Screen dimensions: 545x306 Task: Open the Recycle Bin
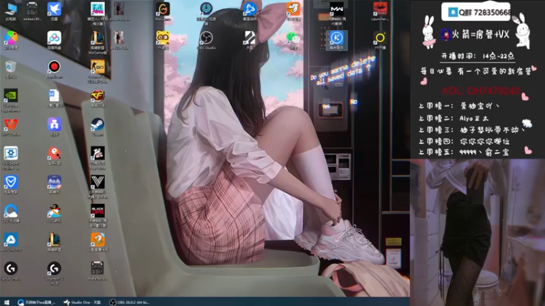[x=11, y=69]
